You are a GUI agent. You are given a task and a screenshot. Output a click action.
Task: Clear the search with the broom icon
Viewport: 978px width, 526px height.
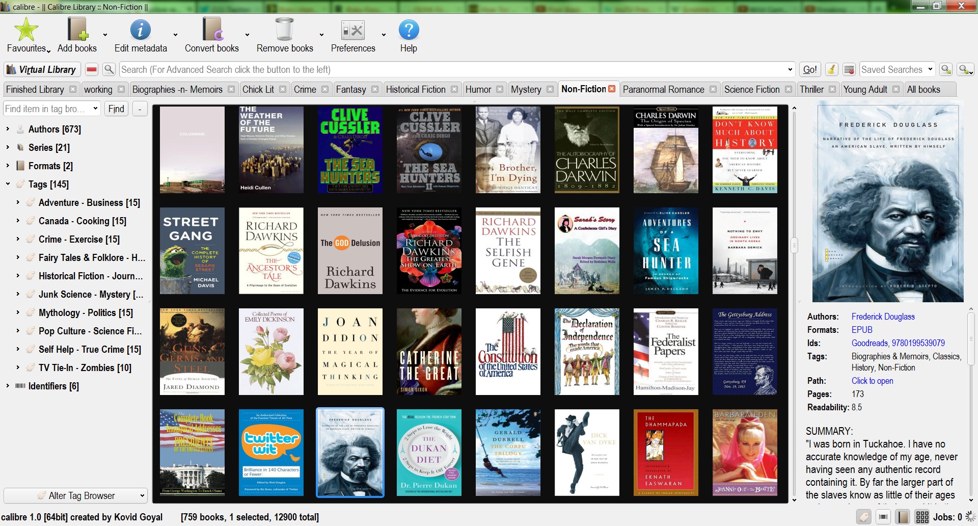point(831,69)
